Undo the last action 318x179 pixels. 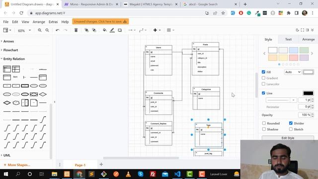pyautogui.click(x=58, y=30)
